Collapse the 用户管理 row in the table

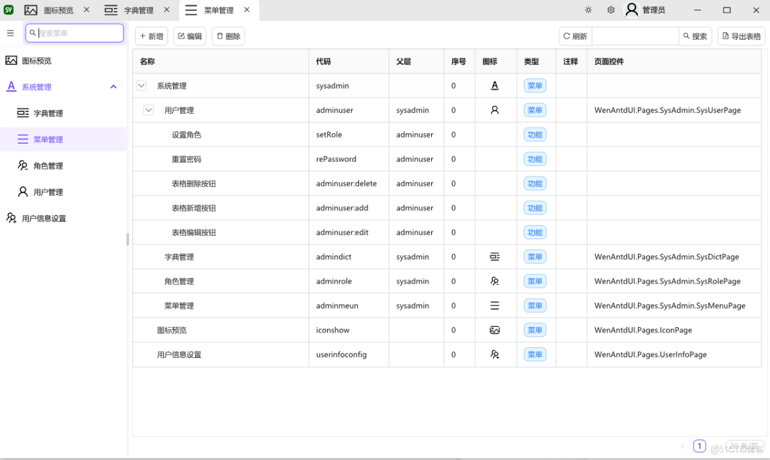(x=148, y=109)
